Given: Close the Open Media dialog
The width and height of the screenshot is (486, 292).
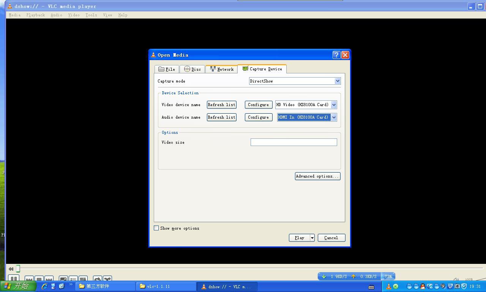Looking at the screenshot, I should click(x=345, y=55).
